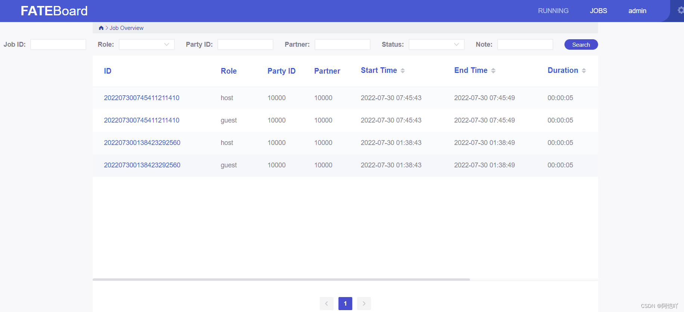Sort by End Time arrows
The height and width of the screenshot is (312, 684).
(x=493, y=71)
